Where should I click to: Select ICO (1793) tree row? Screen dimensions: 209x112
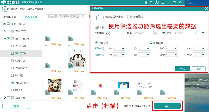click(x=21, y=61)
